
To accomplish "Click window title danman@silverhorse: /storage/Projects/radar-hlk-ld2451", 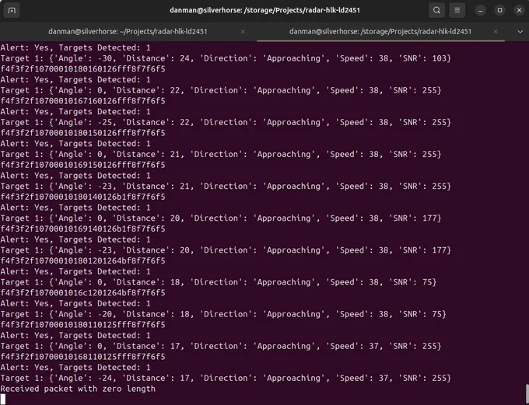I will 264,10.
